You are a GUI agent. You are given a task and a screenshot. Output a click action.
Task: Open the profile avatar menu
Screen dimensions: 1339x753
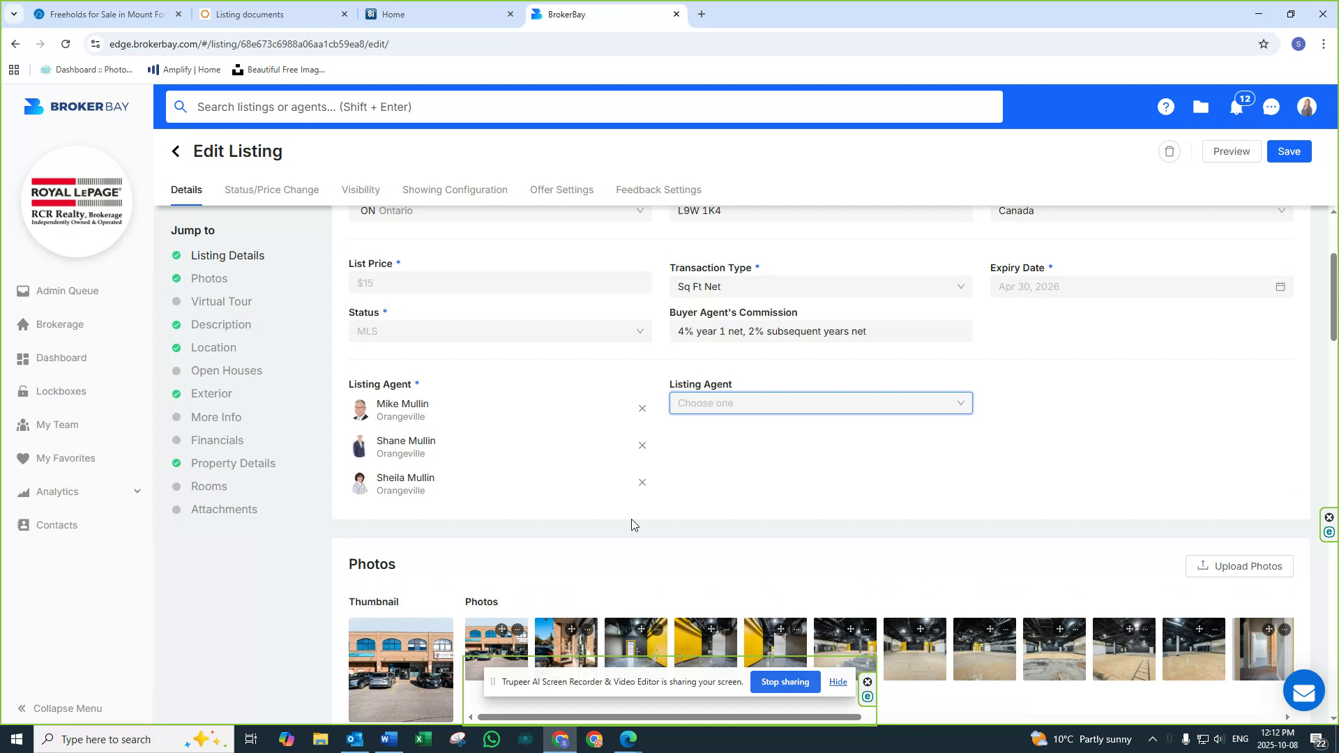(x=1307, y=107)
